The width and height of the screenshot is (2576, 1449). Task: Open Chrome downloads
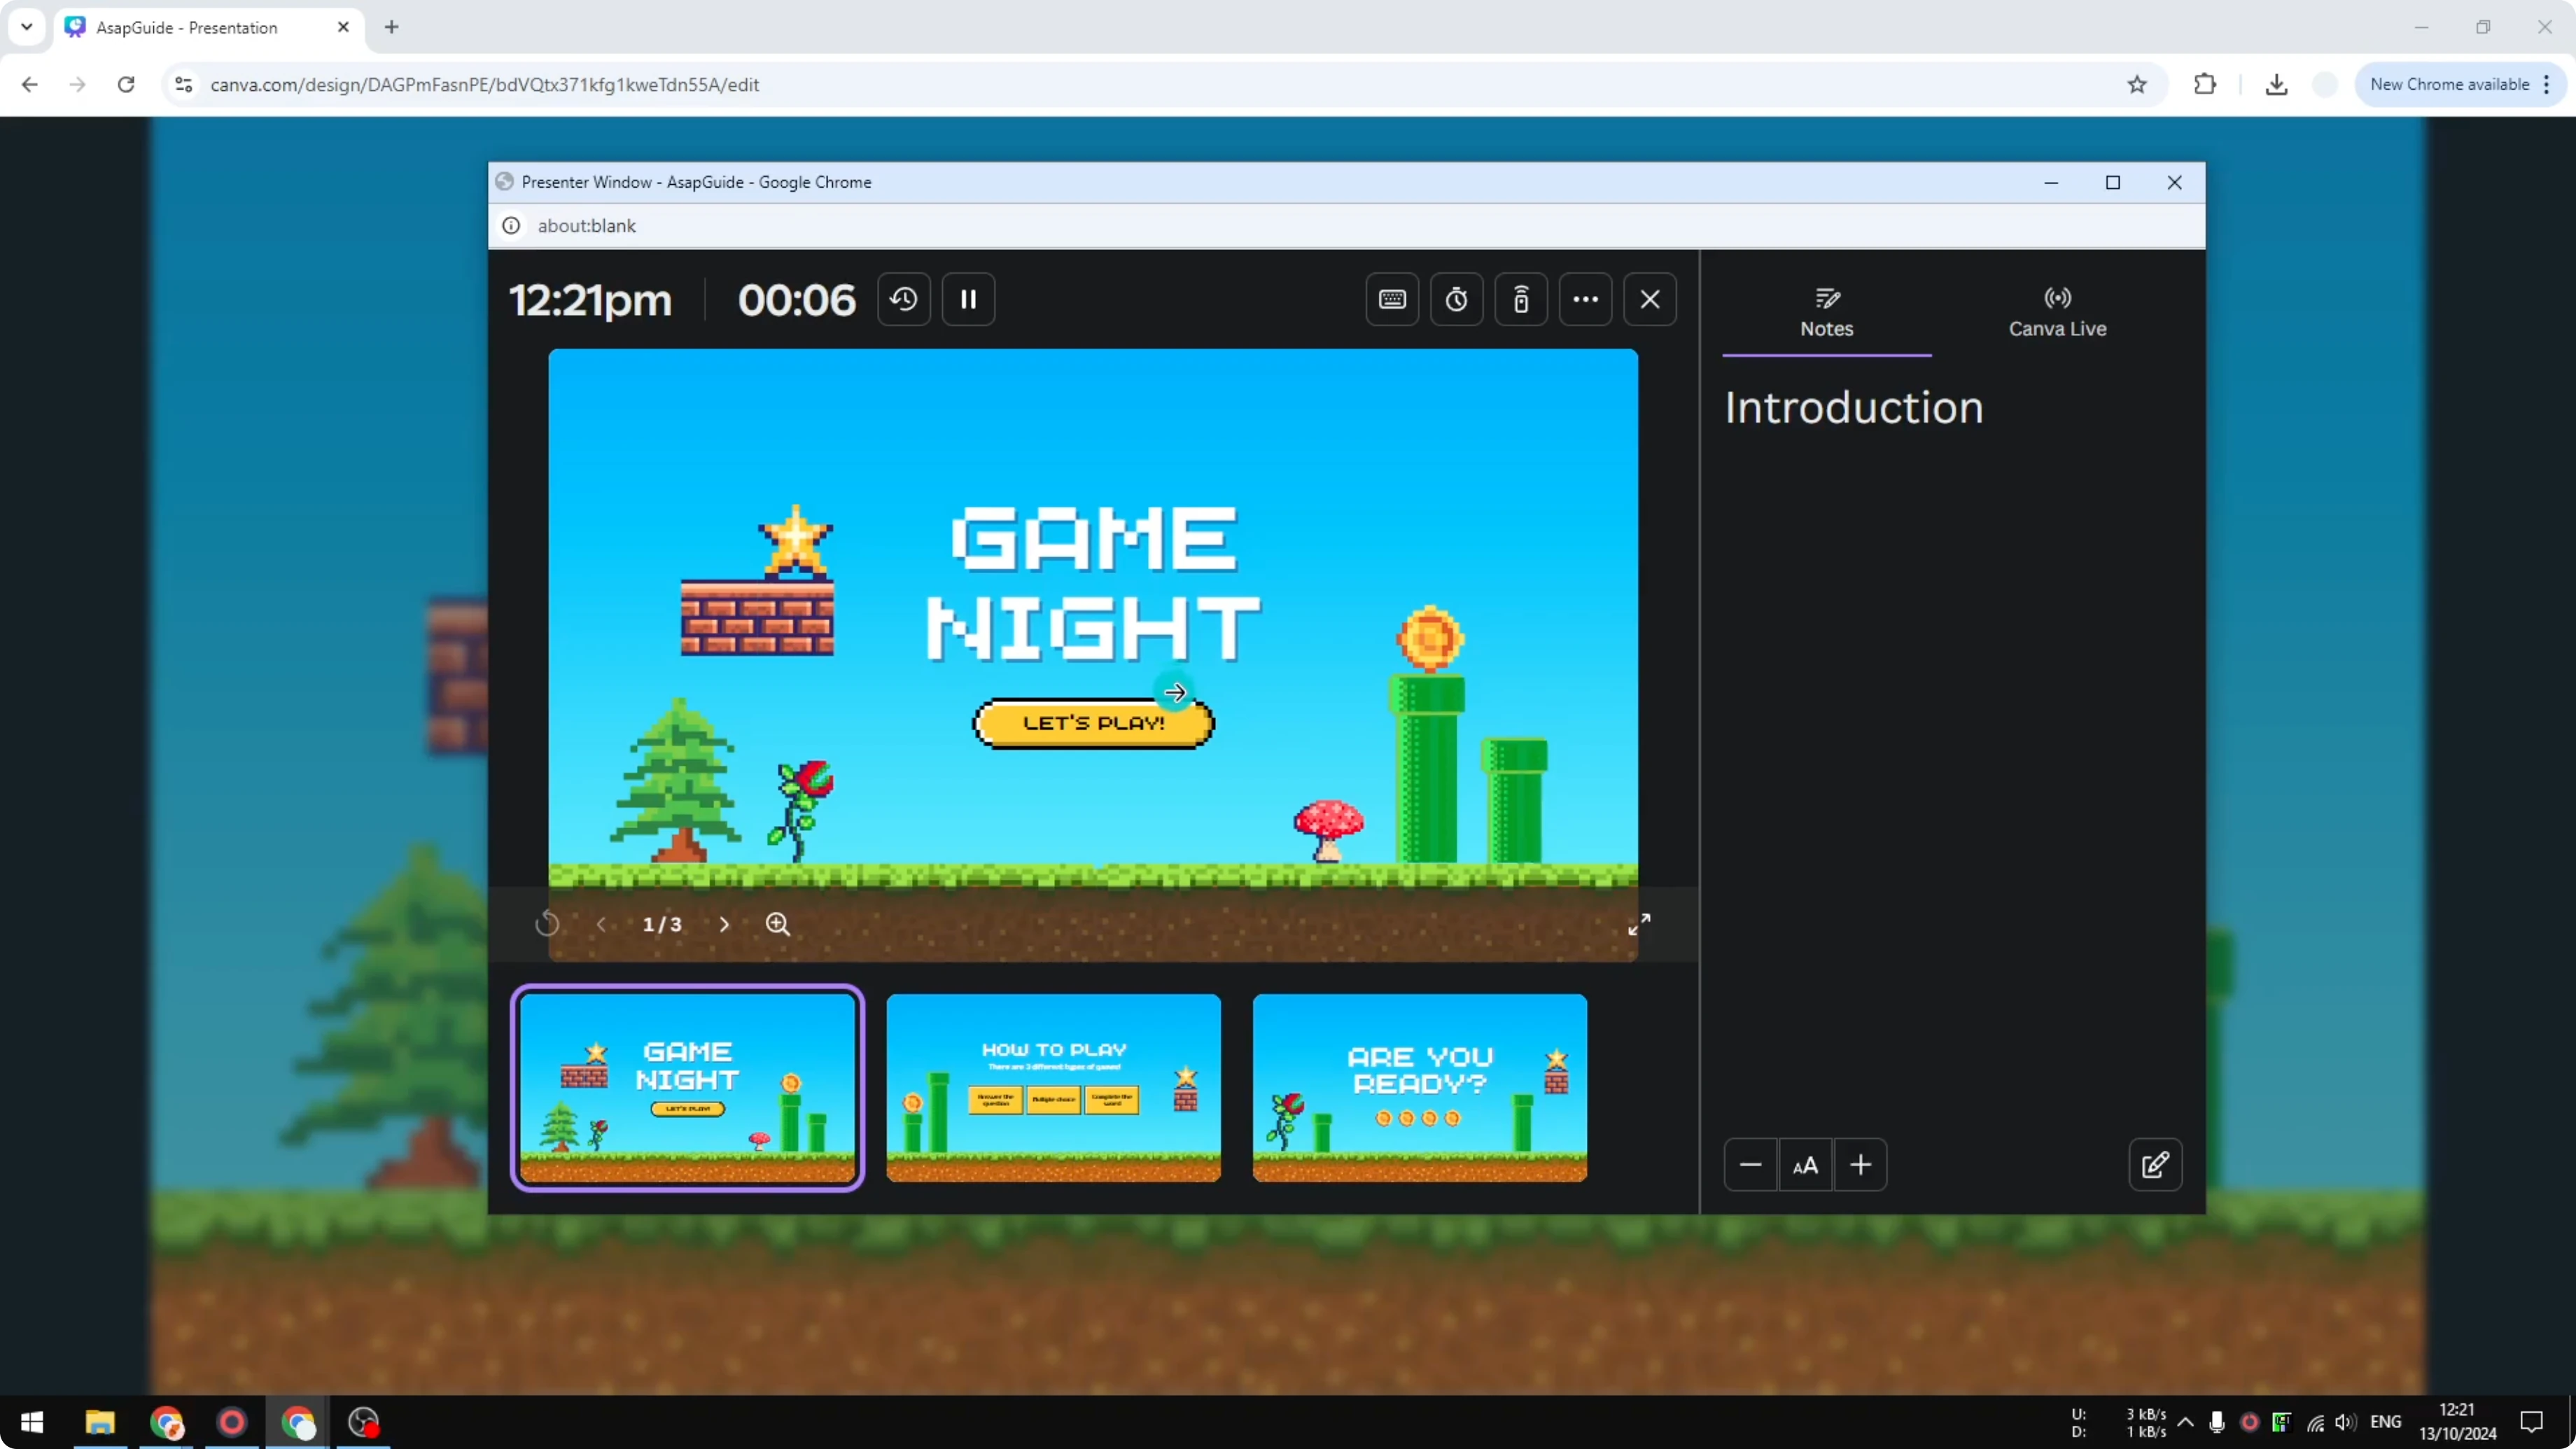[2276, 85]
